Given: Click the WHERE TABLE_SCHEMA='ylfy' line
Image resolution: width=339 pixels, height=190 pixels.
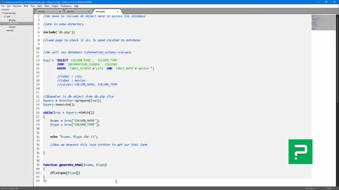Looking at the screenshot, I should (105, 68).
